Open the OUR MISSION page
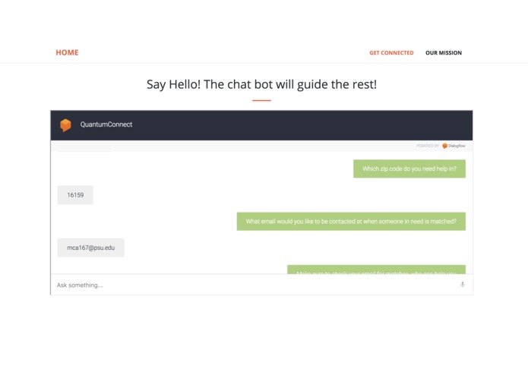This screenshot has height=375, width=528. coord(444,53)
